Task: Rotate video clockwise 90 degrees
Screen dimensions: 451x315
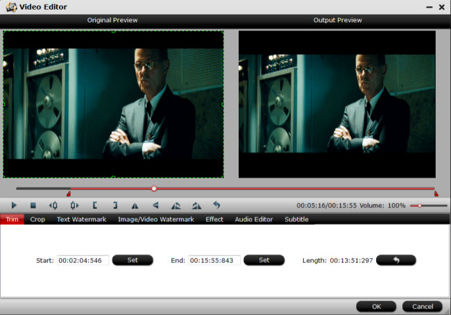Action: pos(196,205)
